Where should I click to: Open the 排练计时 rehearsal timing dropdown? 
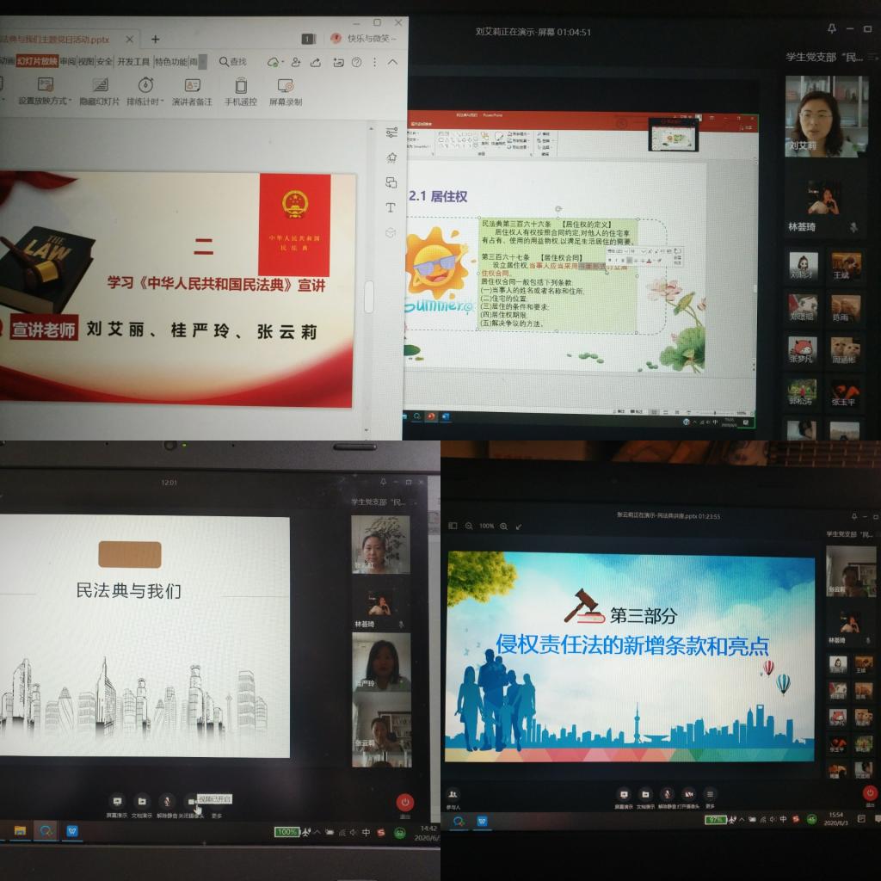click(x=145, y=90)
